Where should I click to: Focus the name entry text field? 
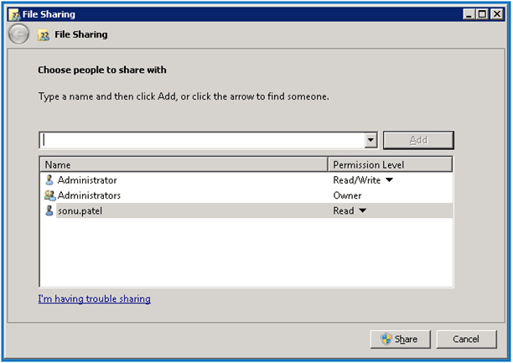click(x=201, y=140)
